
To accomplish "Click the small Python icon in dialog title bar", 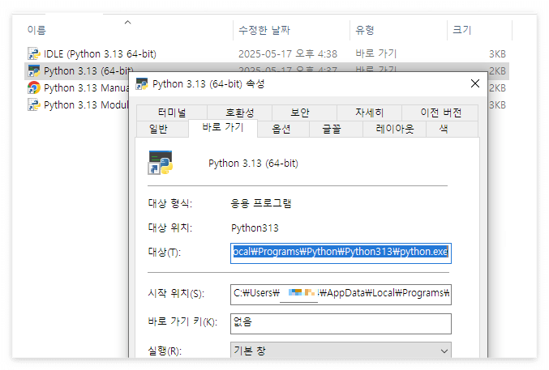I will click(x=142, y=84).
